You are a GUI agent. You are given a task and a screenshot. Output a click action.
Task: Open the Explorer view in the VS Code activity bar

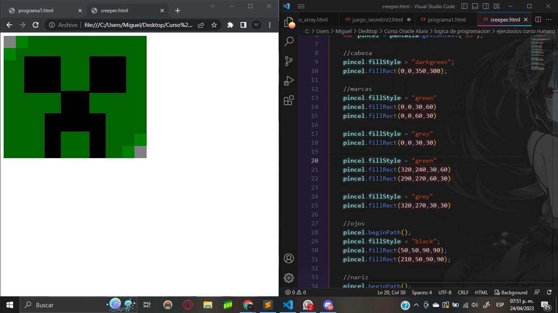coord(289,22)
